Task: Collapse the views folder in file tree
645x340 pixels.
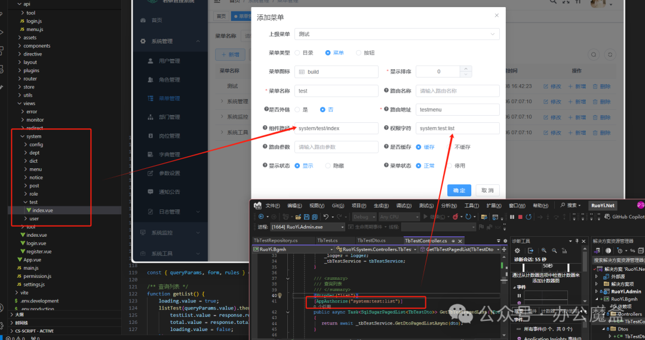Action: (20, 103)
